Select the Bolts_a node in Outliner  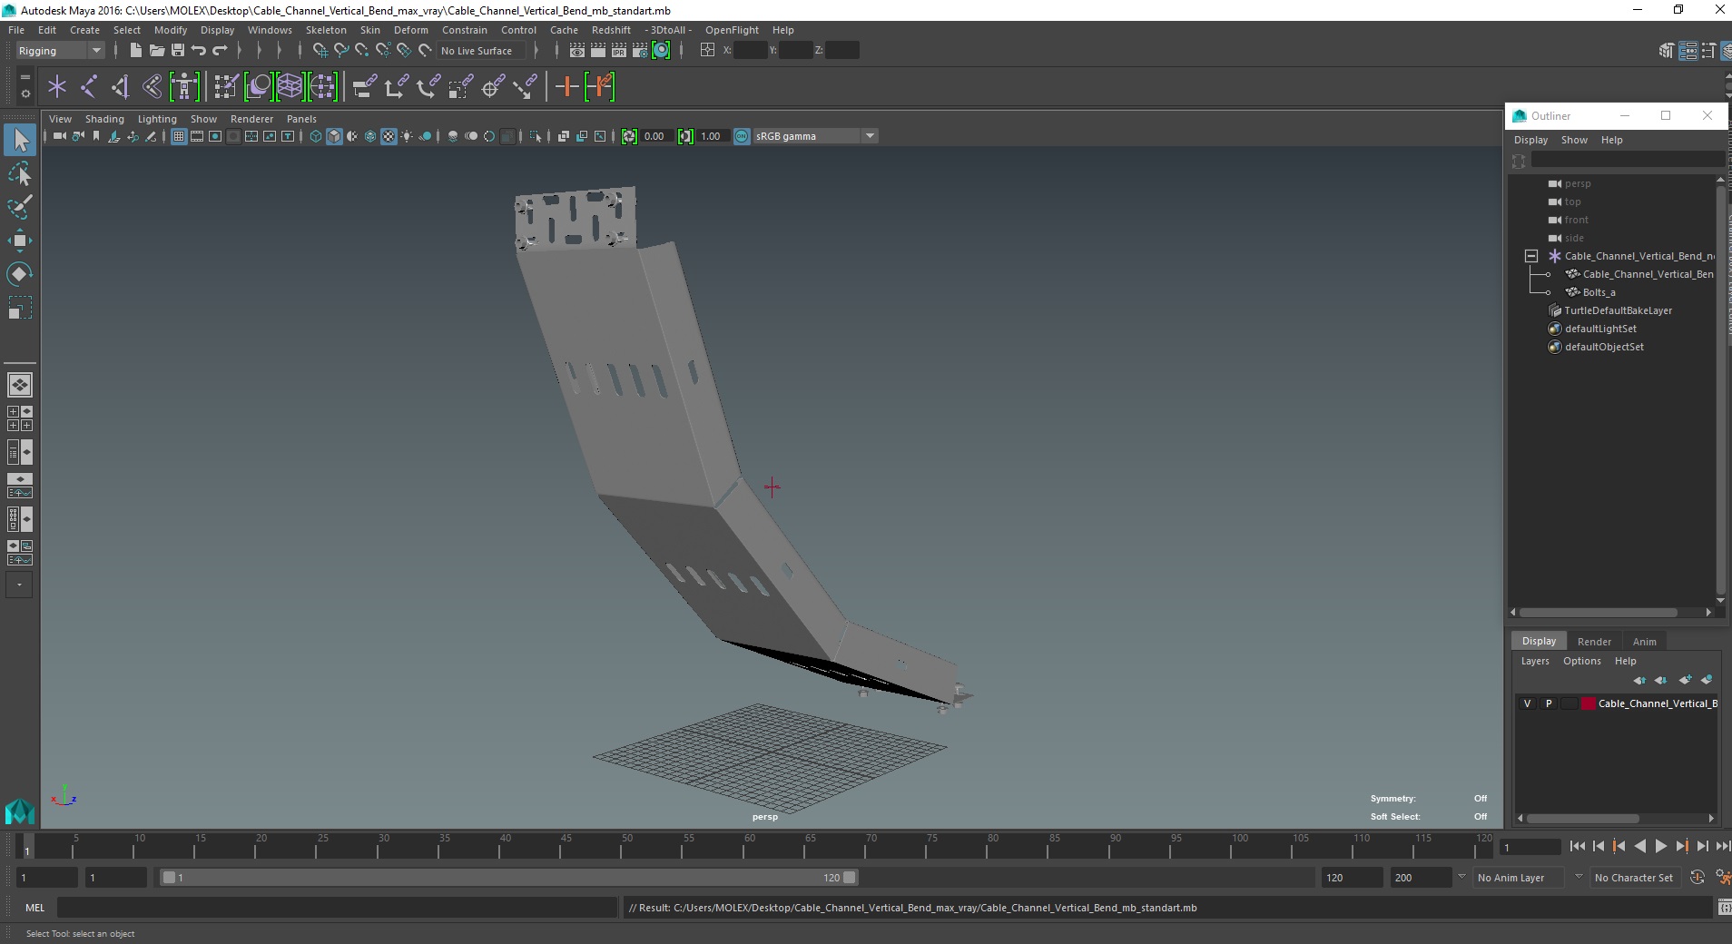pos(1599,292)
